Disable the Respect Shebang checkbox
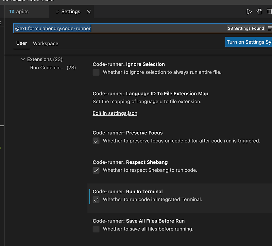Screen dimensions: 272x246 96,170
